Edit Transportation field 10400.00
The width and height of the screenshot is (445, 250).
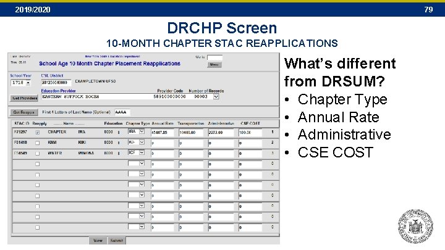pos(191,132)
